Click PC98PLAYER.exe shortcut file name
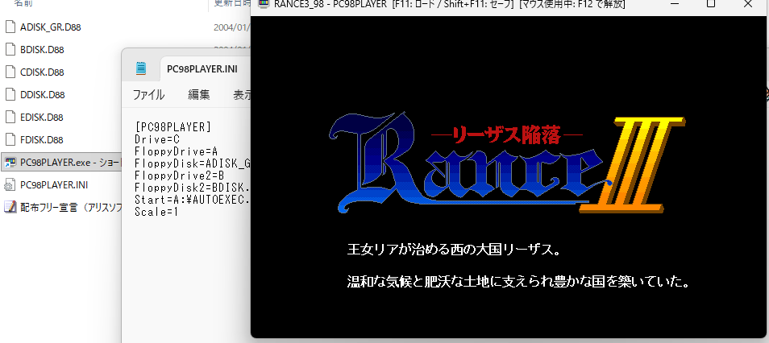Image resolution: width=769 pixels, height=343 pixels. pyautogui.click(x=71, y=162)
